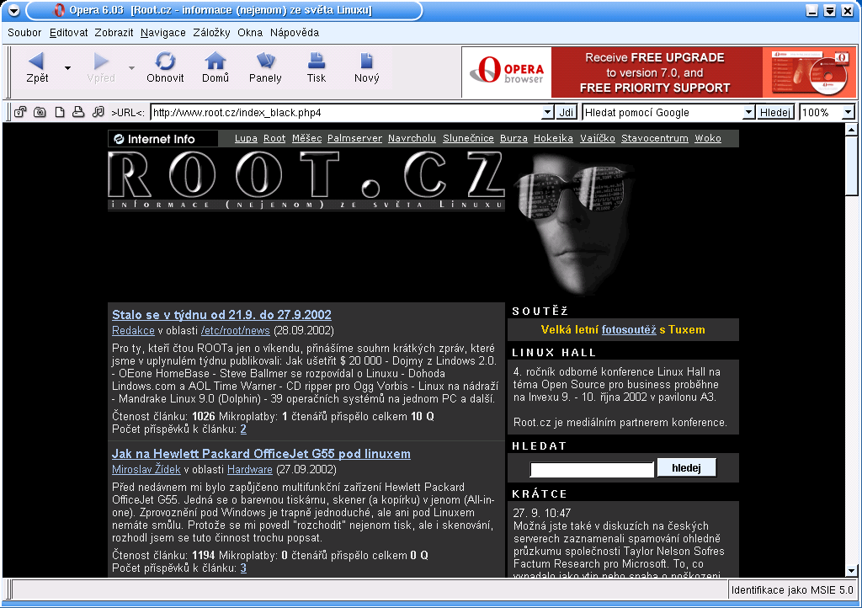Click 'Identifikace jako MSIE 5.0' in status bar
Screen dimensions: 862x608
pos(792,589)
